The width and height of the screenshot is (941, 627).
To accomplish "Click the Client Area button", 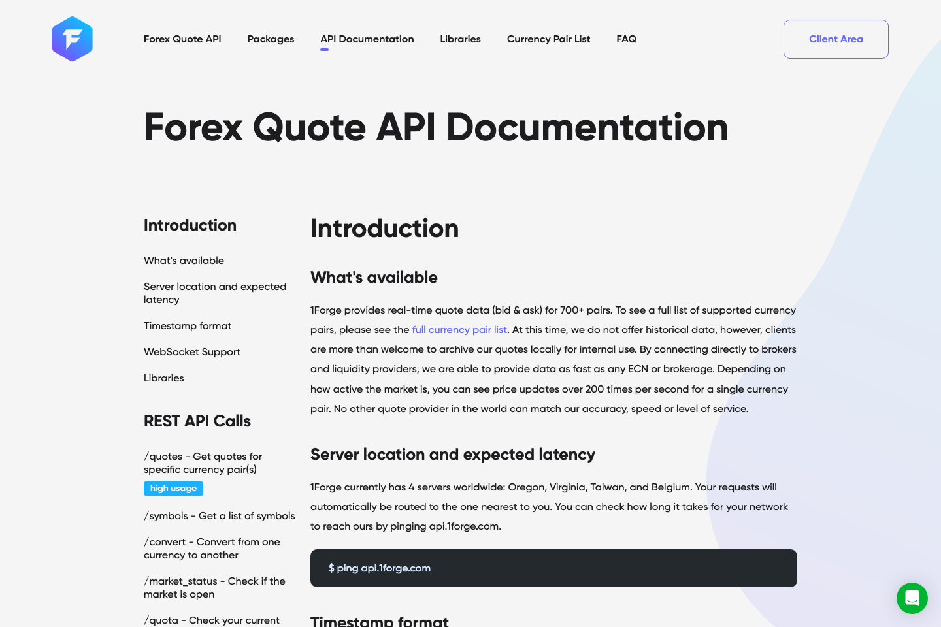I will [836, 39].
